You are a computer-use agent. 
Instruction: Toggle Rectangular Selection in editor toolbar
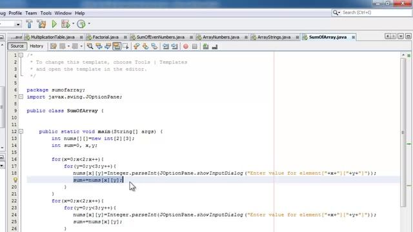click(x=125, y=46)
